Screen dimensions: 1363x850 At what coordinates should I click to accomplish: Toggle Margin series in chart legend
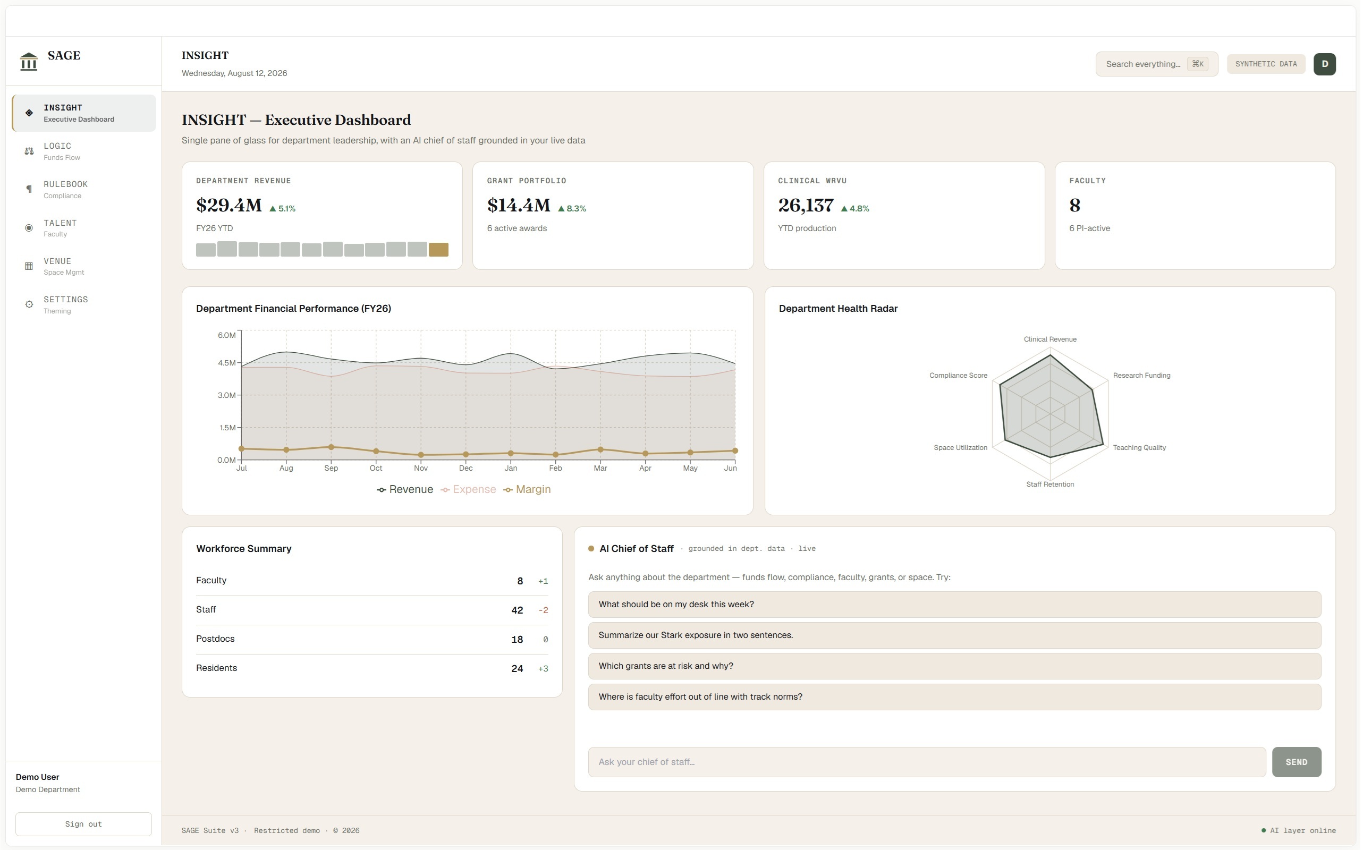coord(528,490)
